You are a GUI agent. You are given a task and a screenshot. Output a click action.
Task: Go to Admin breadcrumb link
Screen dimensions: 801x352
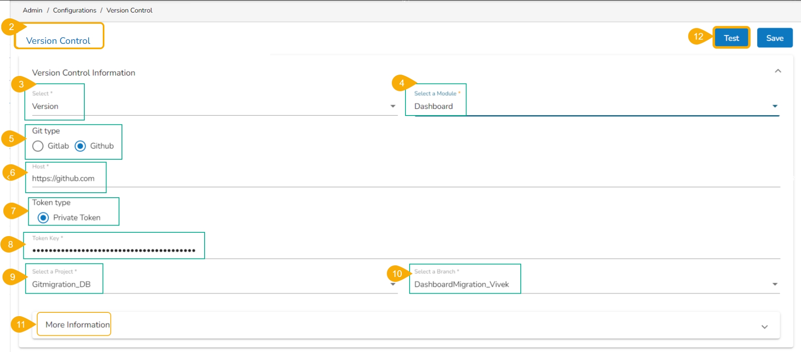(33, 10)
